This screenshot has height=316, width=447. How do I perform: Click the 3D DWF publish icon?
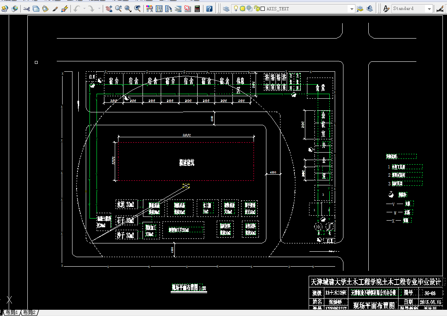click(5, 9)
